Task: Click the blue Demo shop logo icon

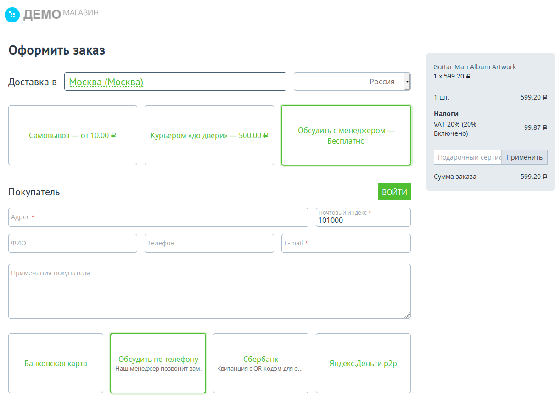Action: [x=12, y=15]
